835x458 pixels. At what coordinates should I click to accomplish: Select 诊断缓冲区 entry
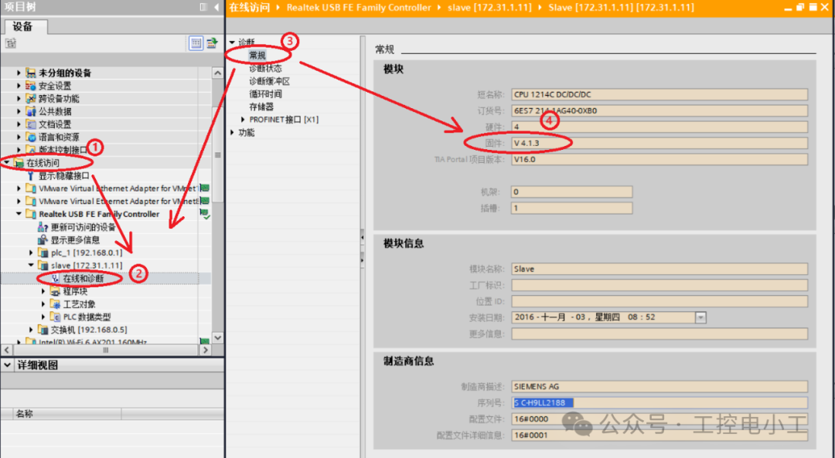(270, 81)
